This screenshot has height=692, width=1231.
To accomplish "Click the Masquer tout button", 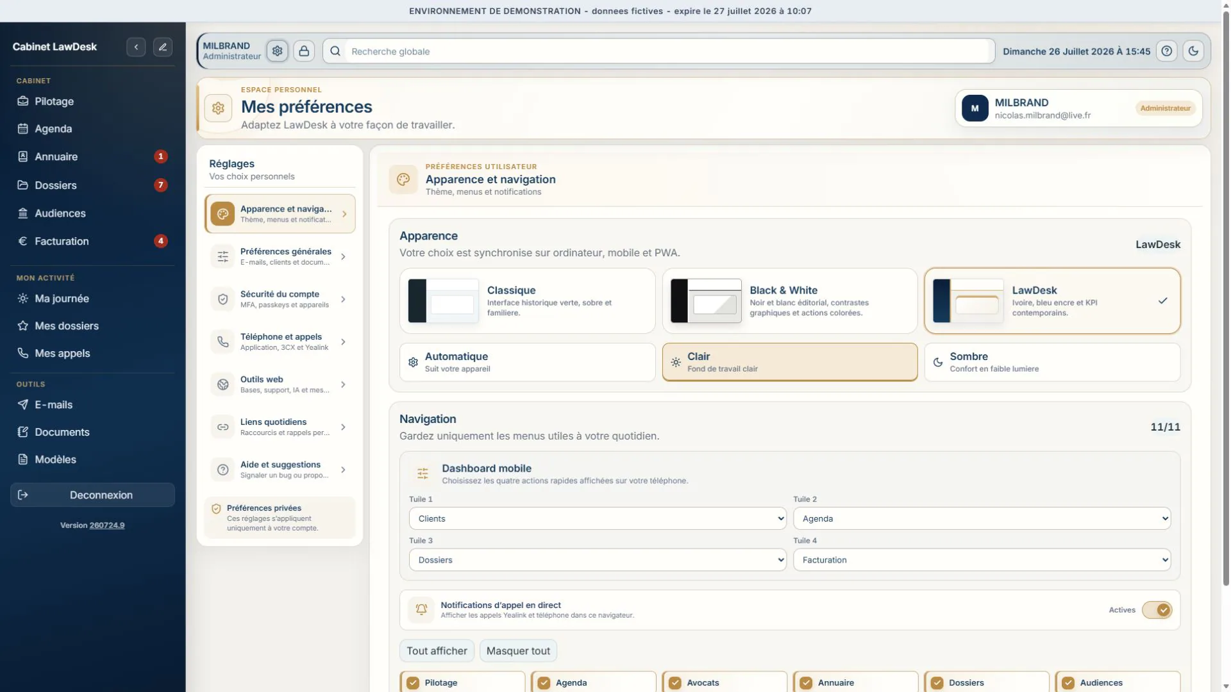I will pyautogui.click(x=518, y=651).
